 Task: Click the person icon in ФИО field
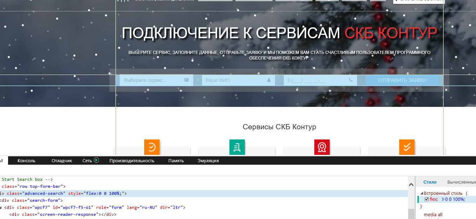[x=269, y=80]
